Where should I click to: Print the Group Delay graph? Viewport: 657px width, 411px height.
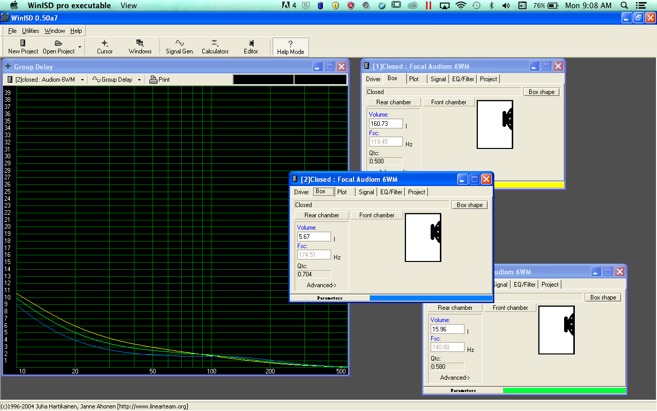160,80
